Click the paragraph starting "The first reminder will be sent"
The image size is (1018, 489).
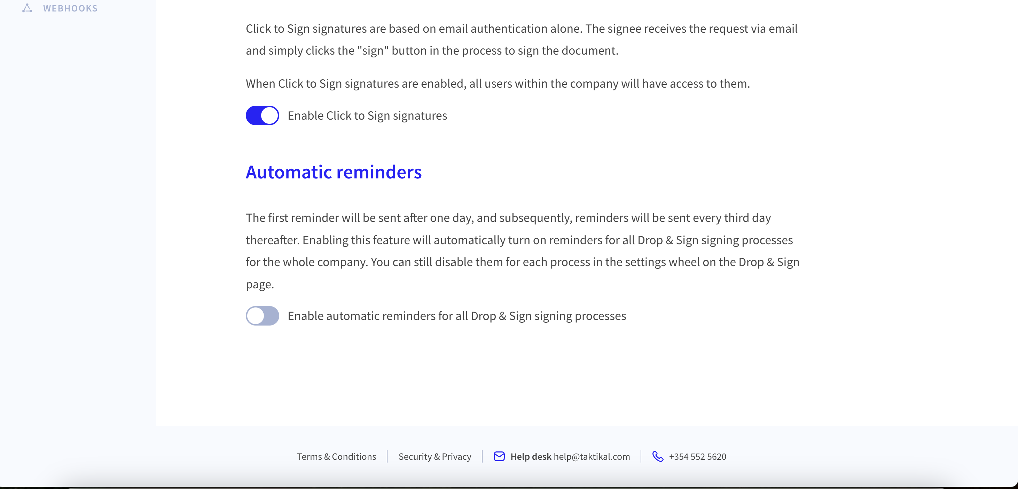tap(523, 251)
